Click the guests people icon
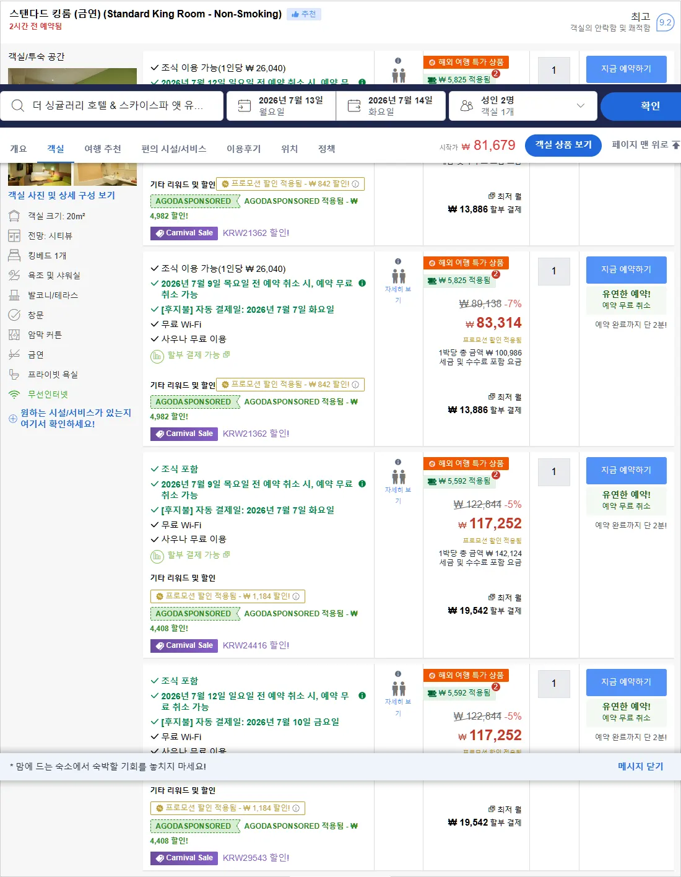Image resolution: width=681 pixels, height=877 pixels. point(467,106)
